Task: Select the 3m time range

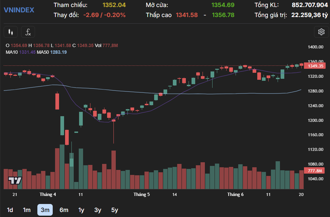Action: [45, 210]
